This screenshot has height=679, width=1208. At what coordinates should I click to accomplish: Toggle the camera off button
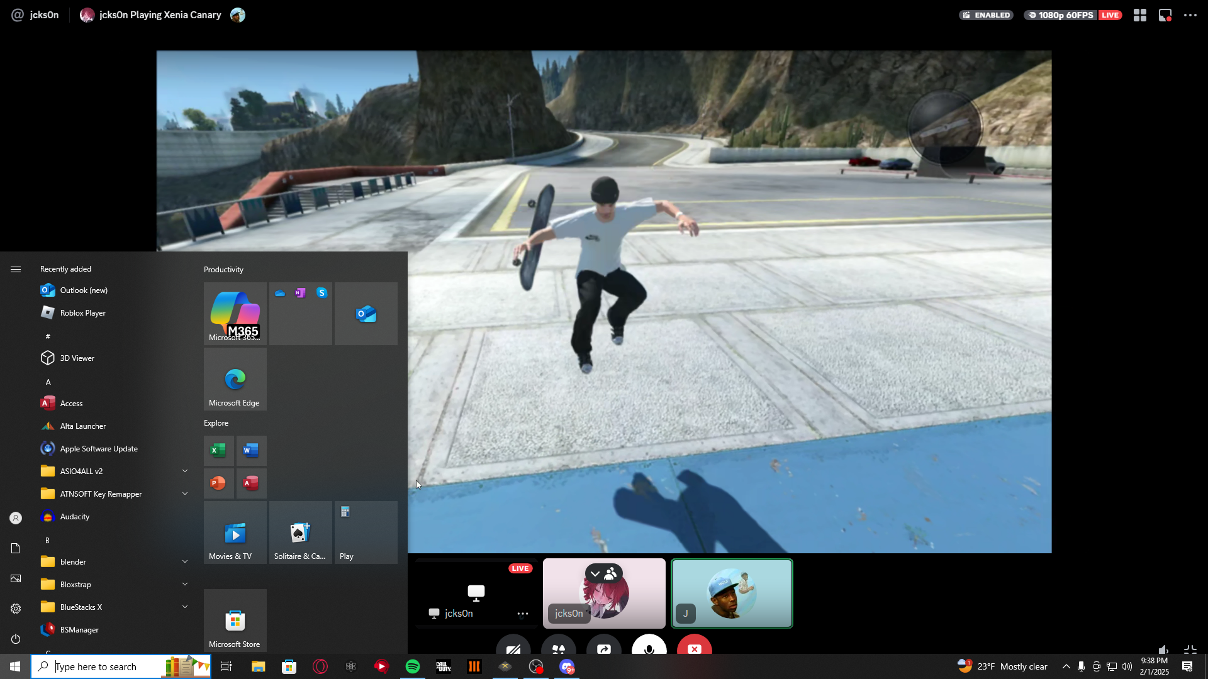click(x=513, y=648)
